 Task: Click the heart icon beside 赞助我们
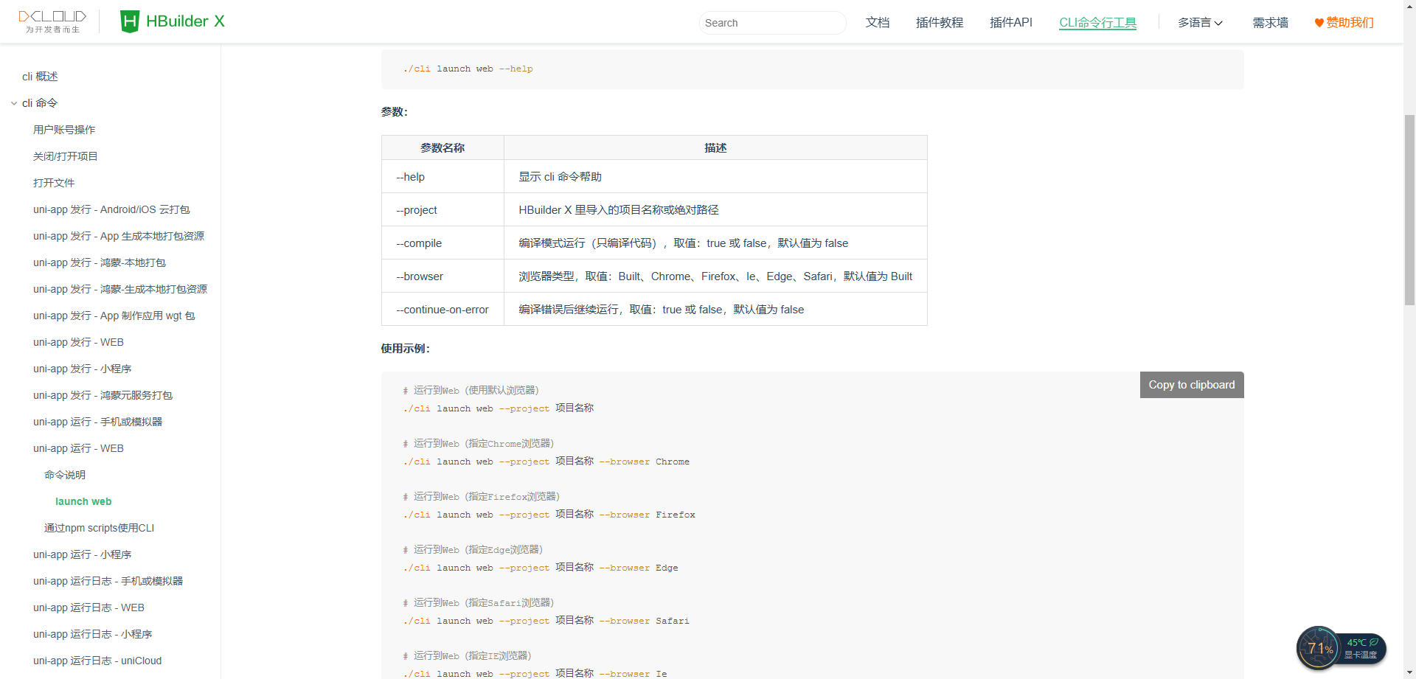1319,23
